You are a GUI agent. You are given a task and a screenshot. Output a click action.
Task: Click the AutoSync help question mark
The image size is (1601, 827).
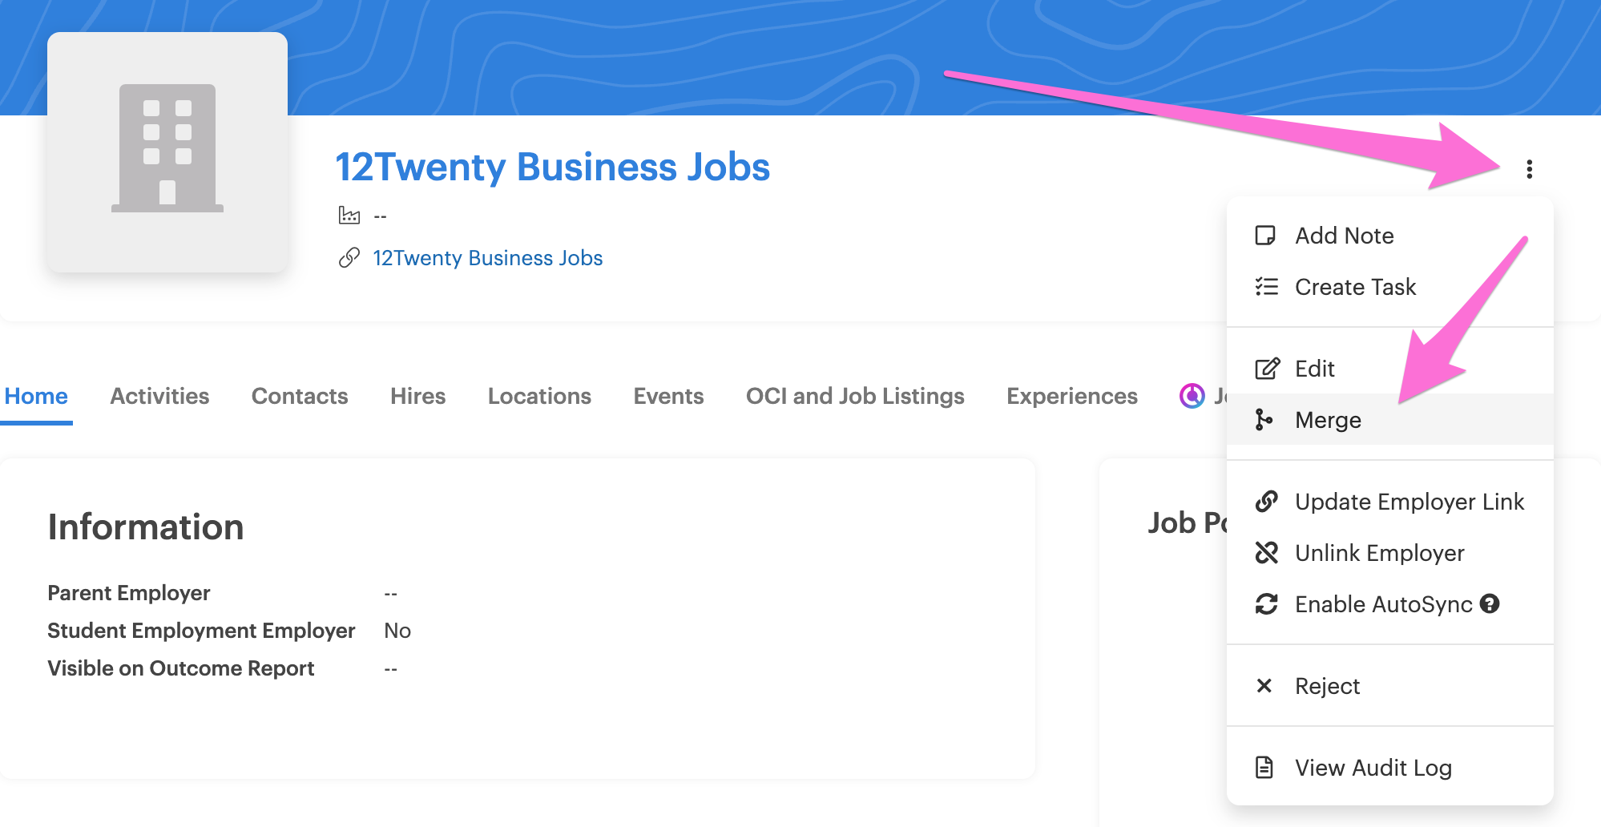click(x=1490, y=603)
